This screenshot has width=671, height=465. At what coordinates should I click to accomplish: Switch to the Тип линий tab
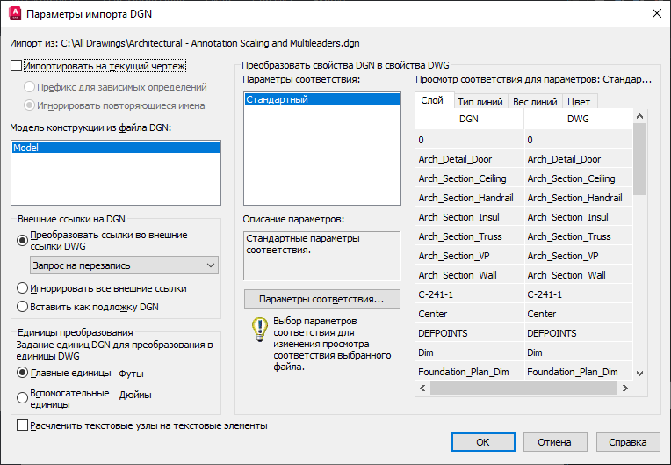480,102
